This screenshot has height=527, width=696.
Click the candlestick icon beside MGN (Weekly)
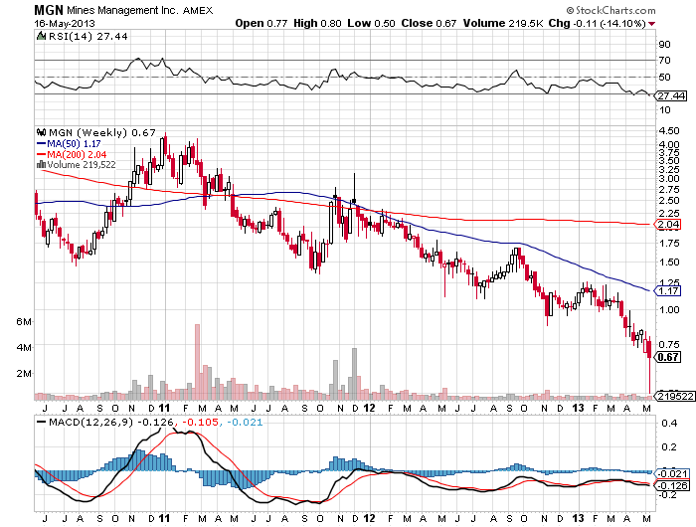point(42,132)
